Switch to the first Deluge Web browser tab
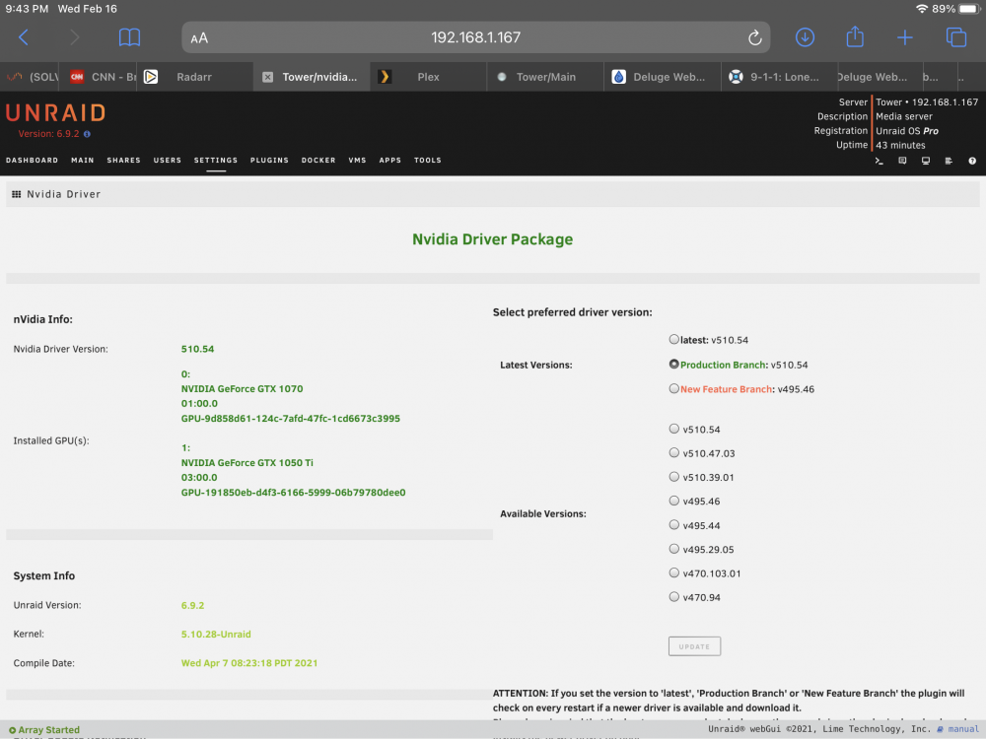 pos(663,77)
